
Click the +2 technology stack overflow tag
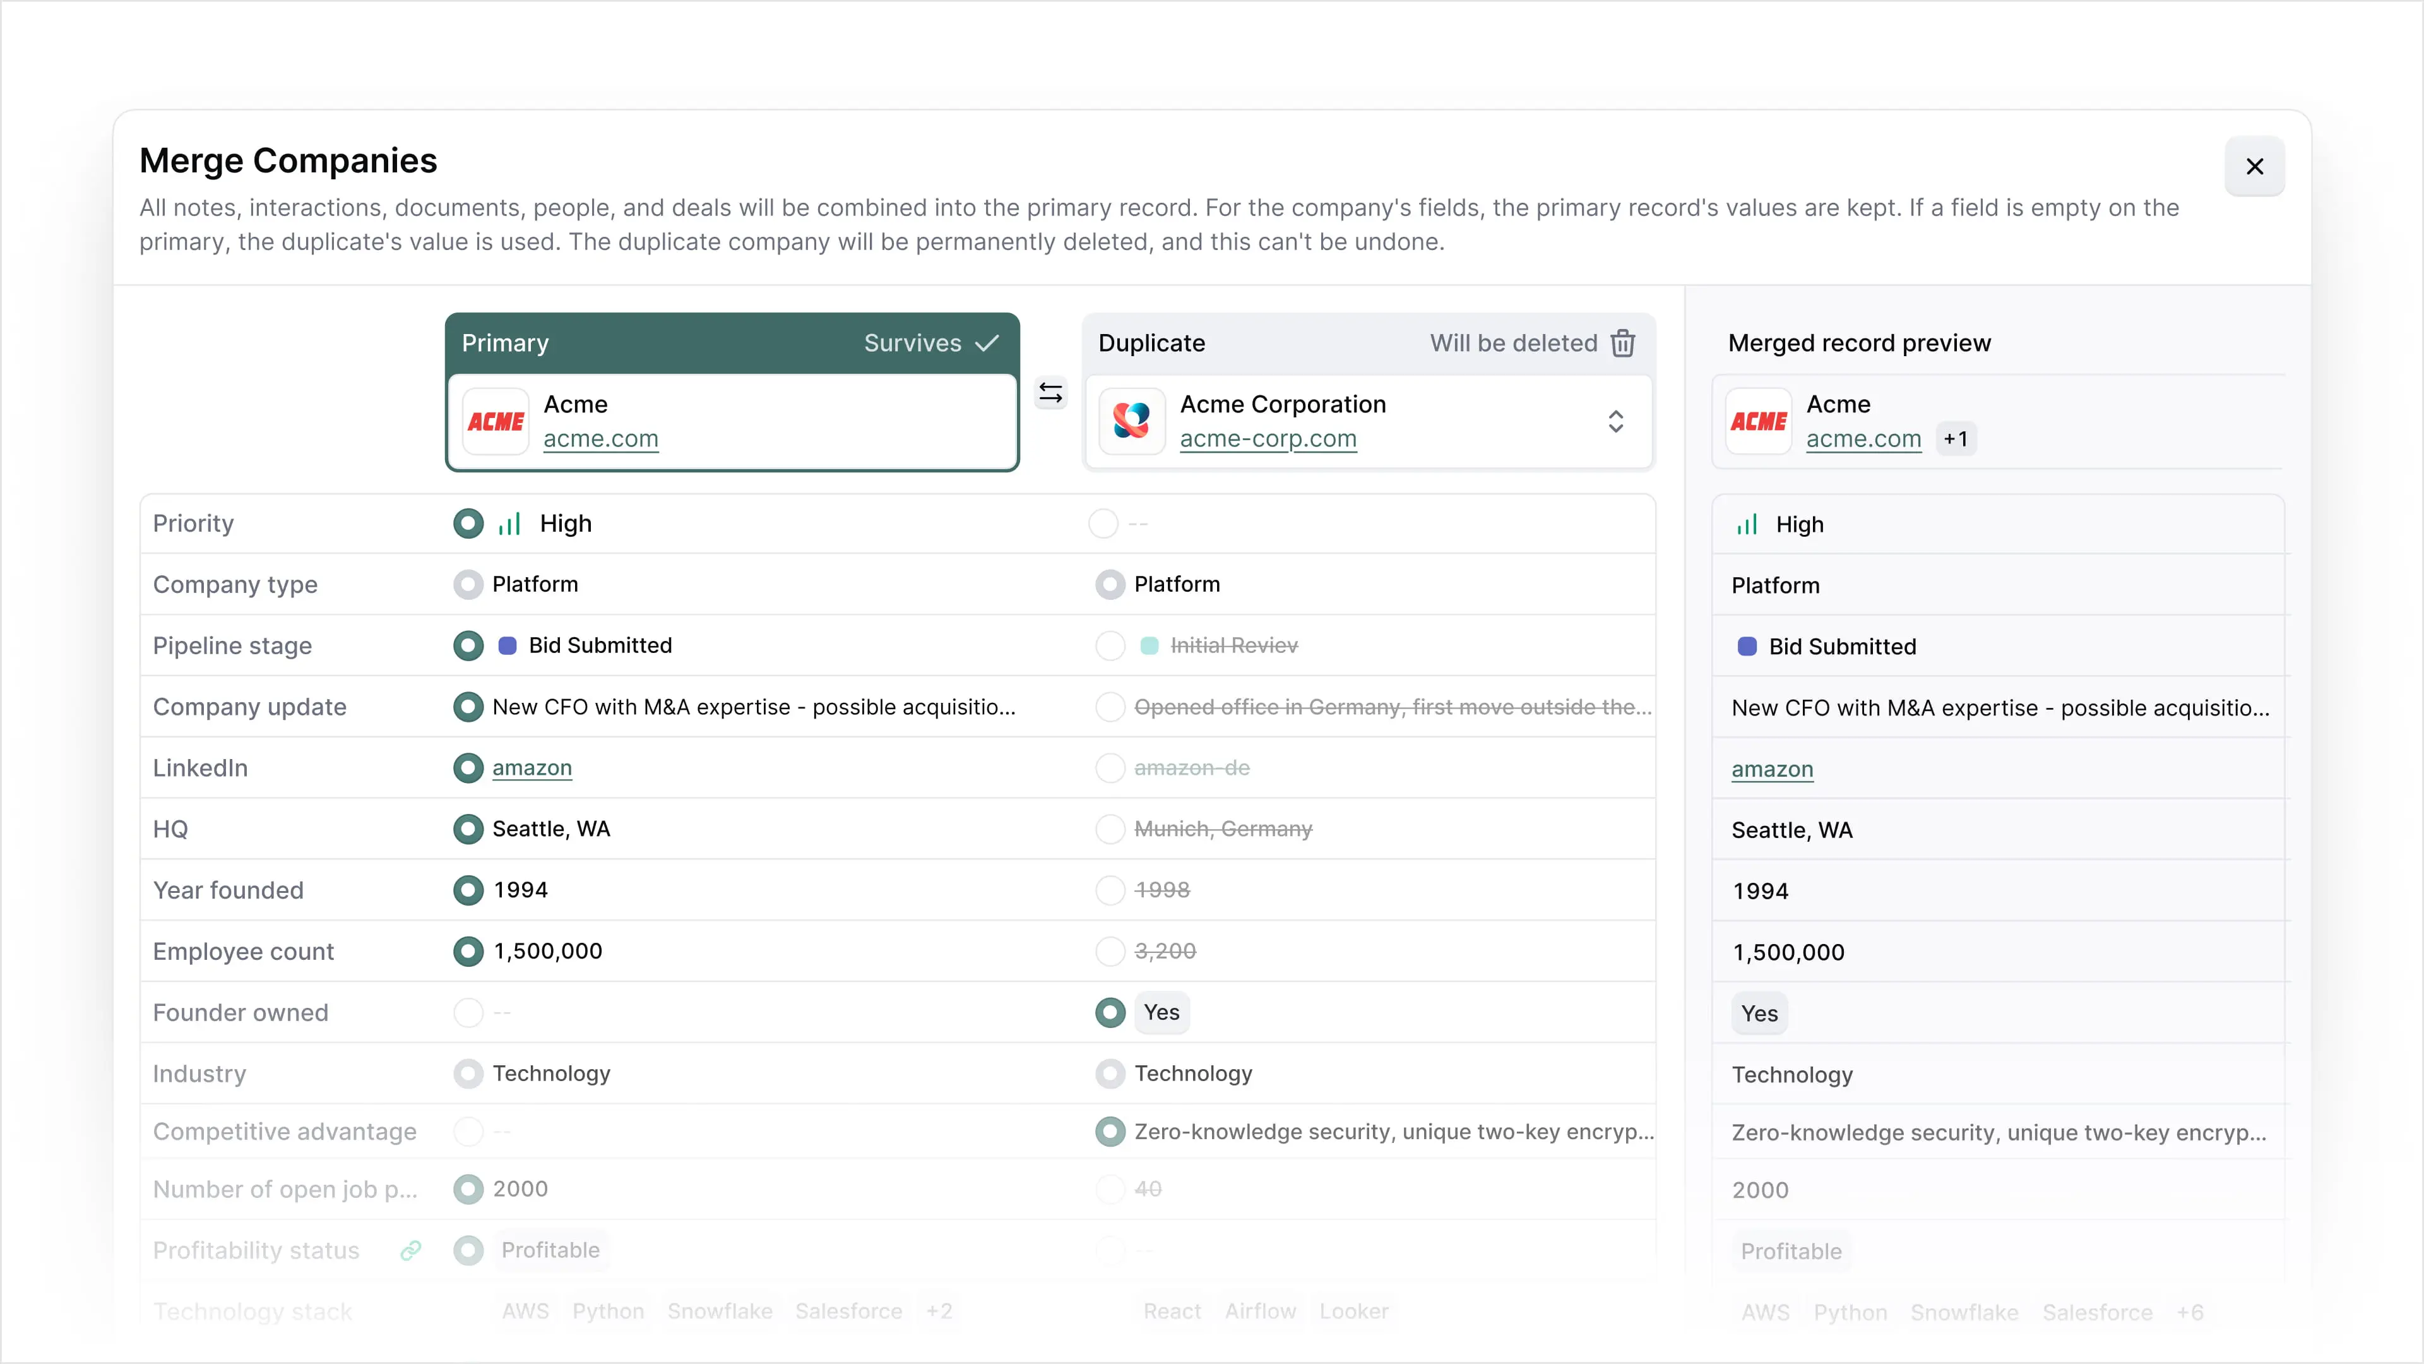tap(939, 1312)
